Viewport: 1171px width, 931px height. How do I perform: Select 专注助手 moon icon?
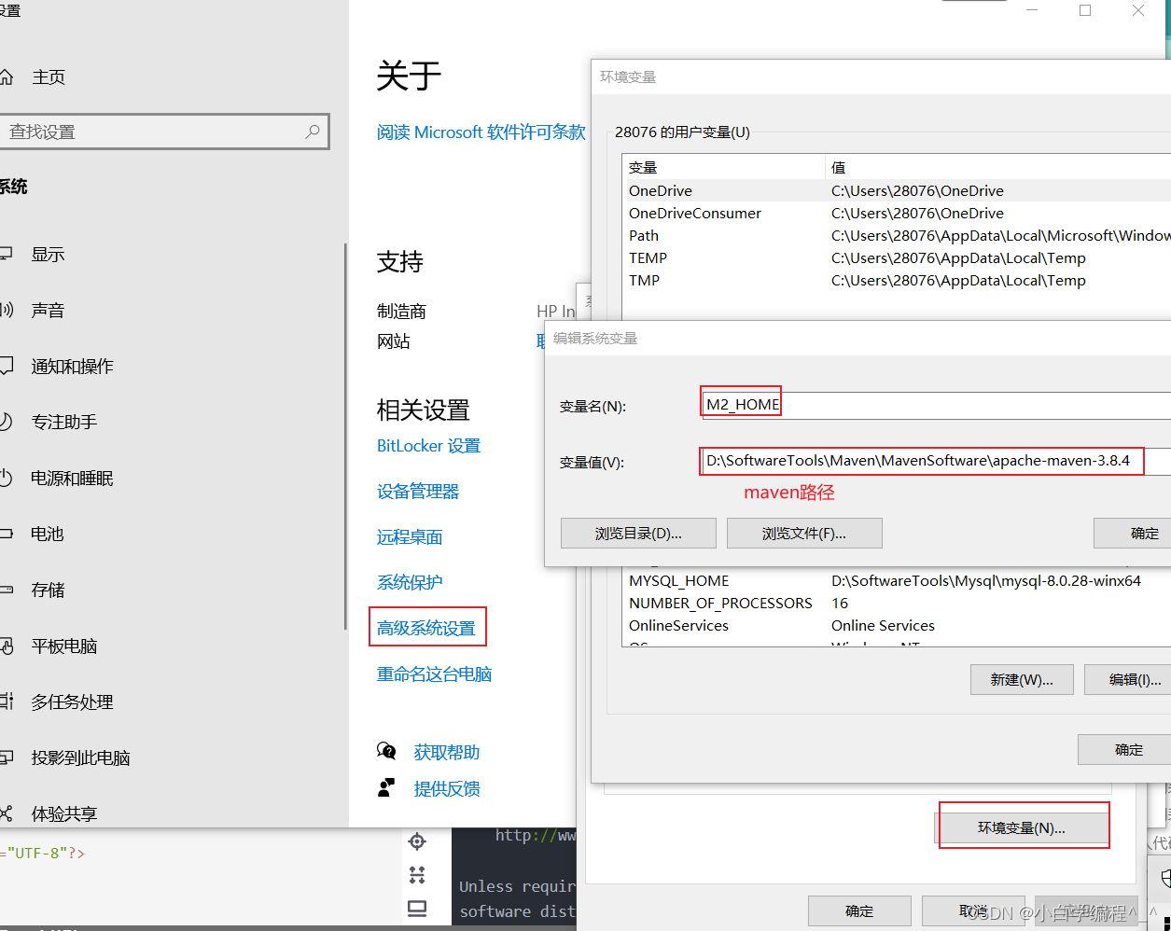pyautogui.click(x=5, y=423)
